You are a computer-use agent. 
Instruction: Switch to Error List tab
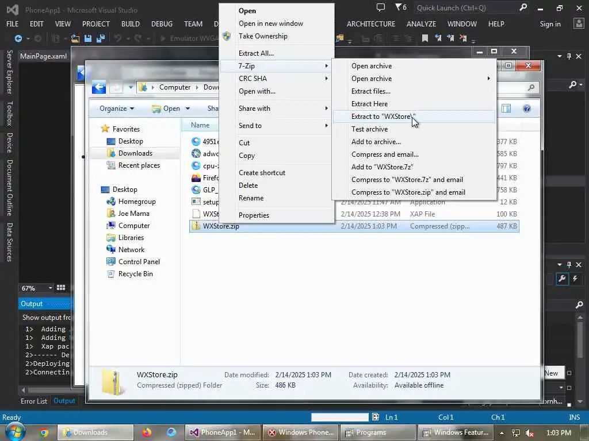tap(34, 401)
